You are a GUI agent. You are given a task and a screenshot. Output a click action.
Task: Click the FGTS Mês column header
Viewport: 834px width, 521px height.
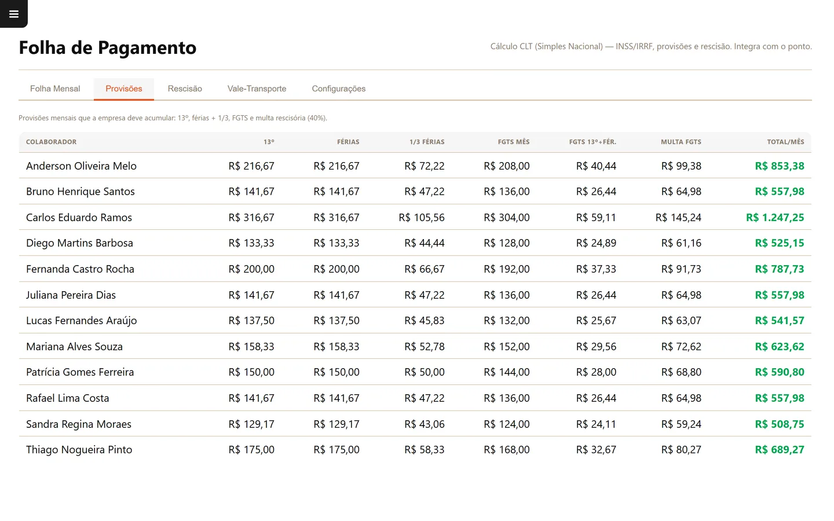pyautogui.click(x=514, y=142)
